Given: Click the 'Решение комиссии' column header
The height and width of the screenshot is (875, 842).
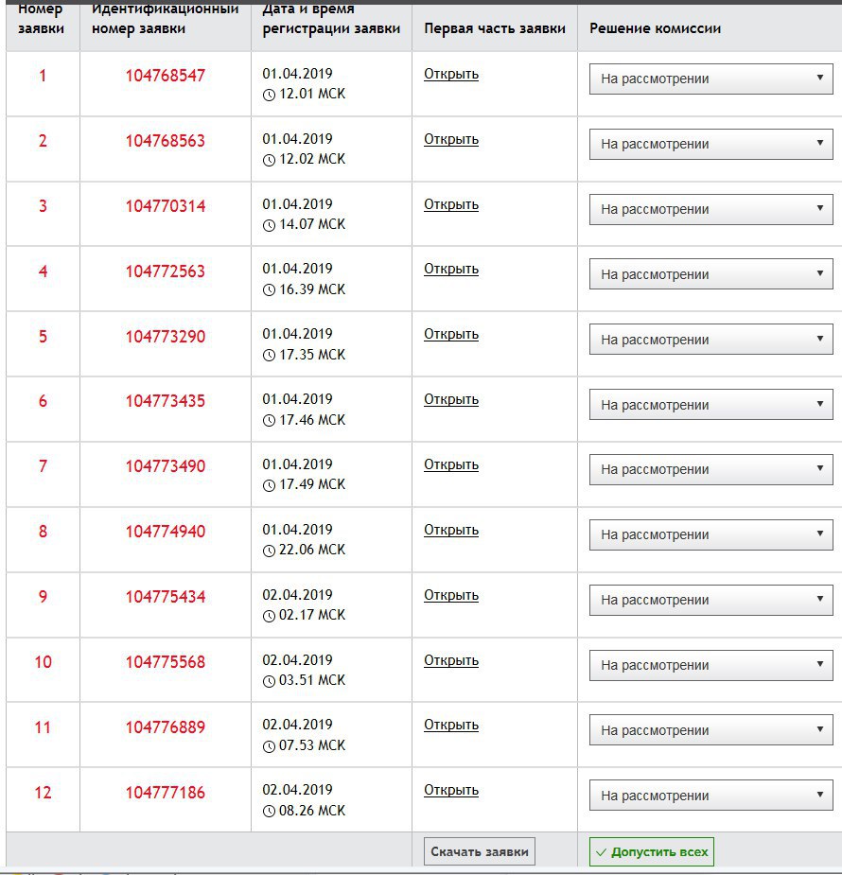Looking at the screenshot, I should [x=655, y=28].
